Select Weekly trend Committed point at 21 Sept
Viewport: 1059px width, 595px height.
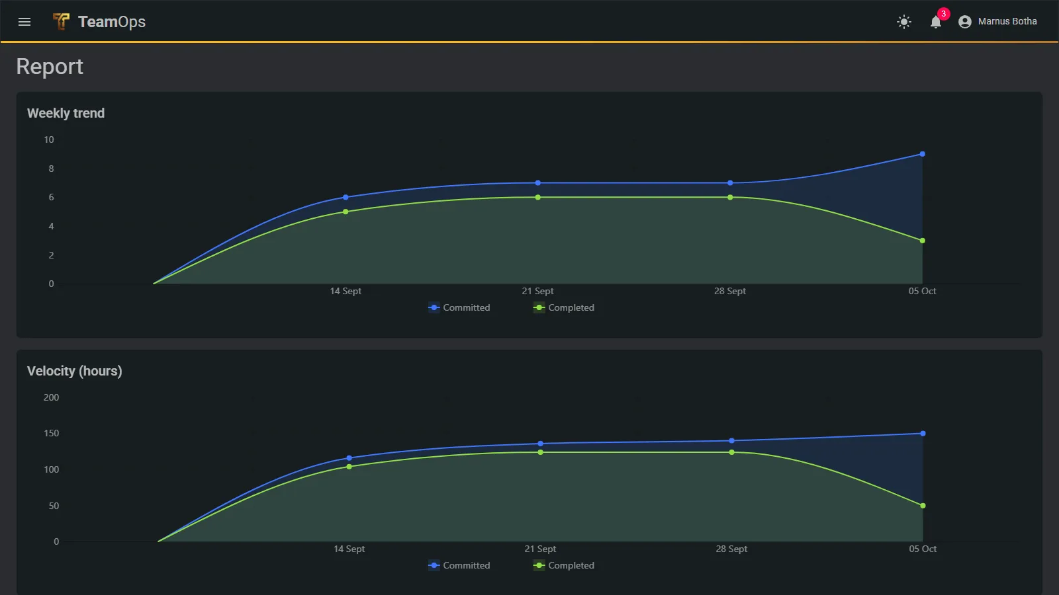click(x=538, y=183)
